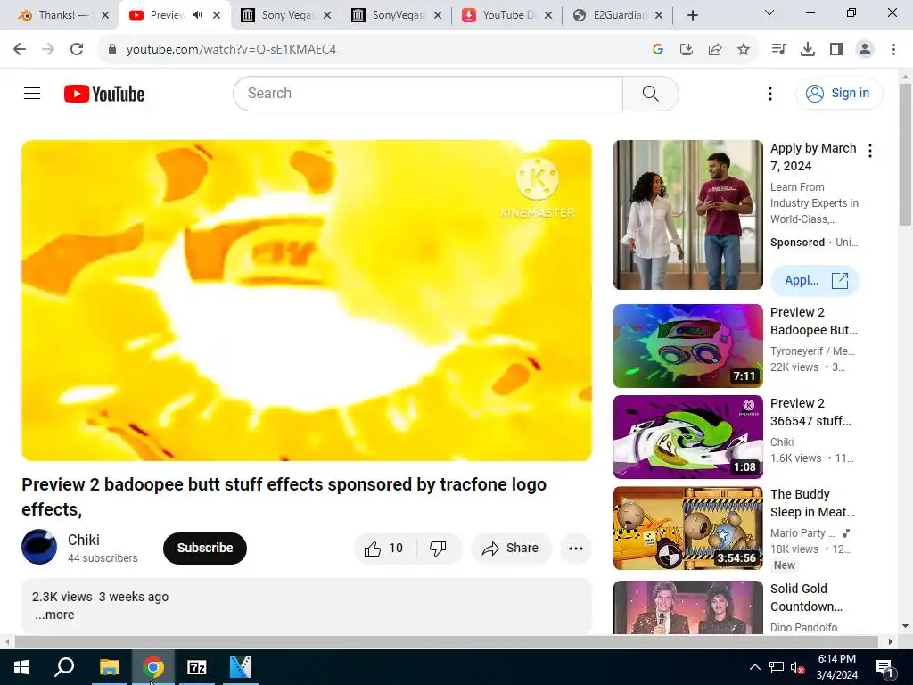Go back in browser history
The width and height of the screenshot is (913, 685).
click(x=20, y=50)
